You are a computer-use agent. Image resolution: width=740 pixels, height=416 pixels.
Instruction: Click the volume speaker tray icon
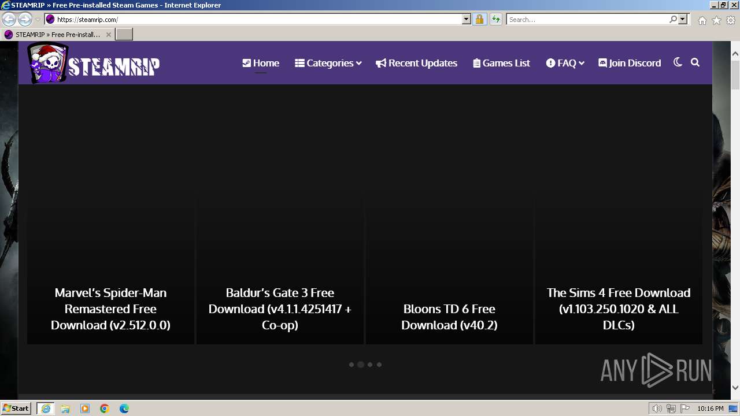[657, 408]
